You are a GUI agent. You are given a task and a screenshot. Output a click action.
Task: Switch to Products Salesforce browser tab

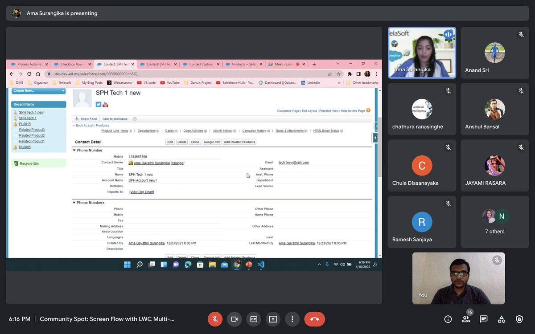pos(243,64)
